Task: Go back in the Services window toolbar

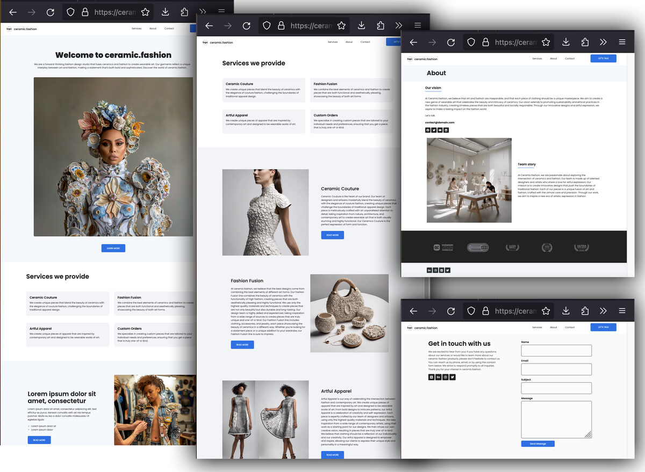Action: 209,25
